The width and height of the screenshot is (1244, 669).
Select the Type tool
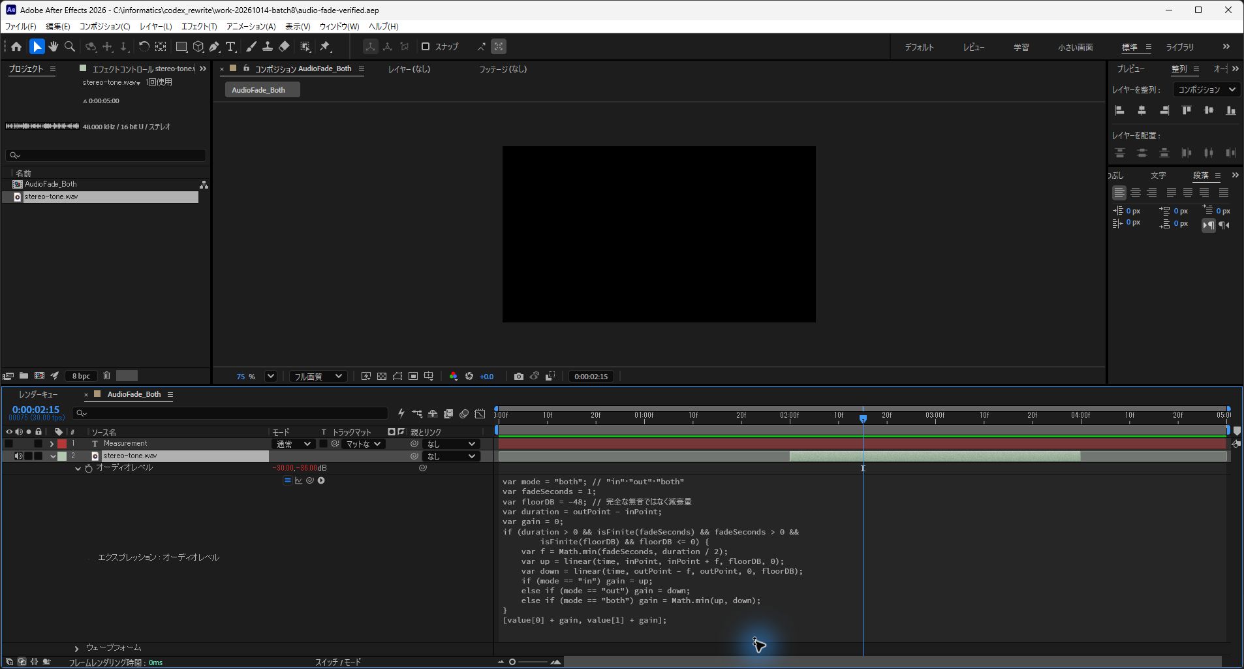pyautogui.click(x=230, y=46)
